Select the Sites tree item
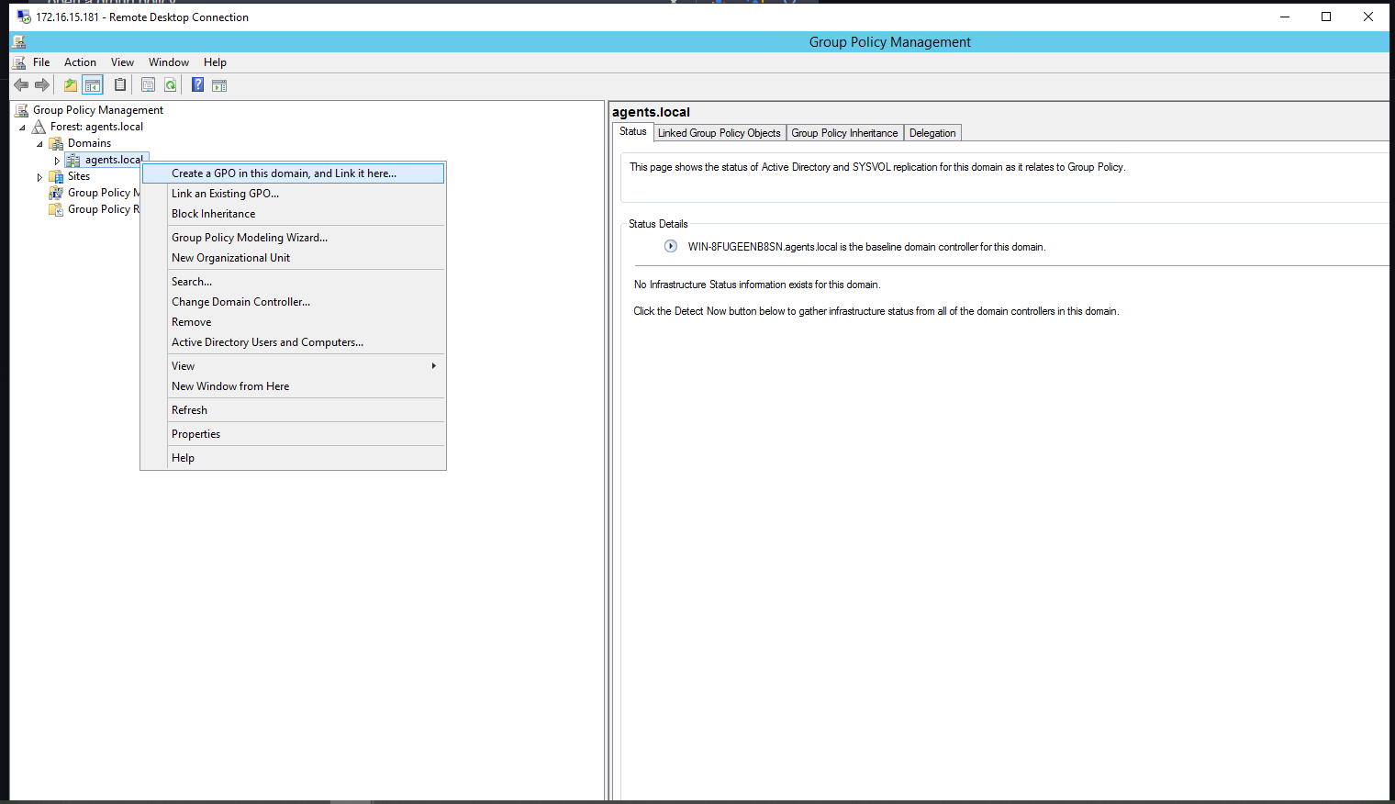Image resolution: width=1395 pixels, height=804 pixels. tap(79, 176)
